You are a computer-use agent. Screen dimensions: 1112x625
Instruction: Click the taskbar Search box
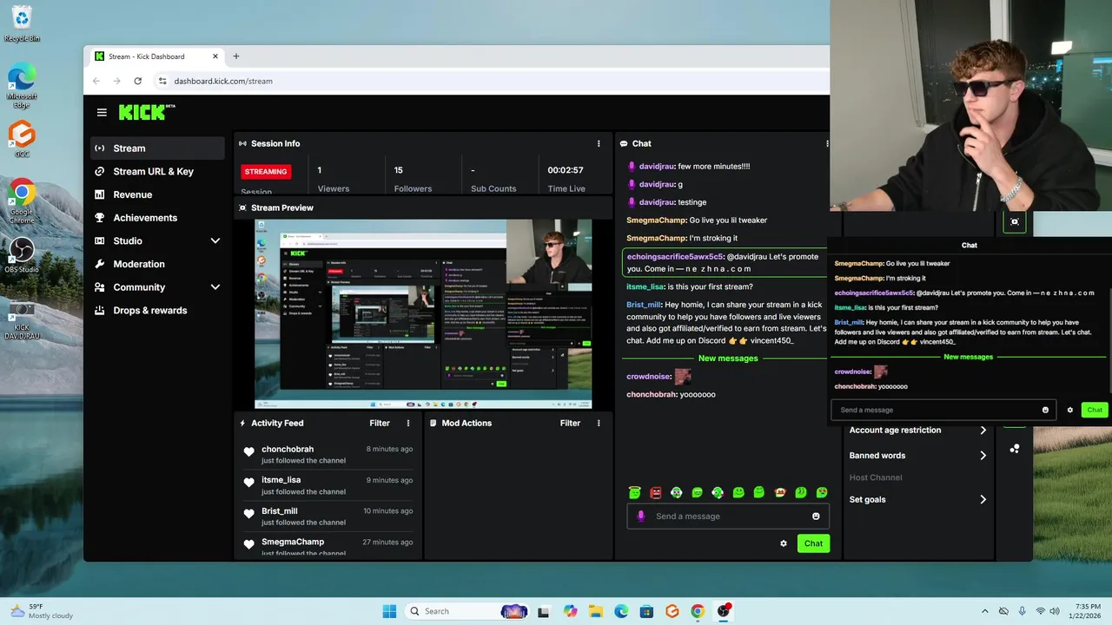[467, 611]
